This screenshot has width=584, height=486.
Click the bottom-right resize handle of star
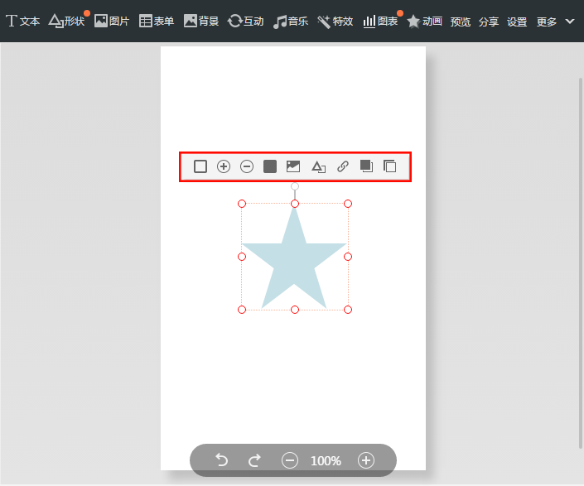point(348,310)
